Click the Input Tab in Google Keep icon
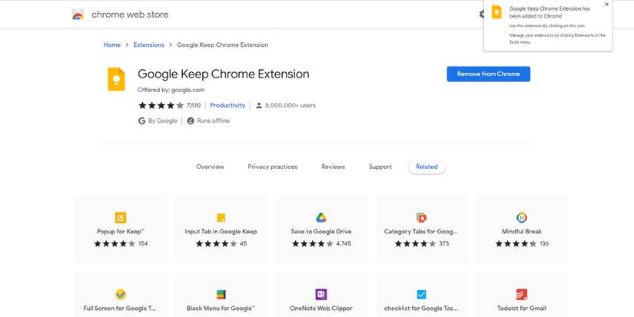Image resolution: width=634 pixels, height=317 pixels. pos(221,217)
